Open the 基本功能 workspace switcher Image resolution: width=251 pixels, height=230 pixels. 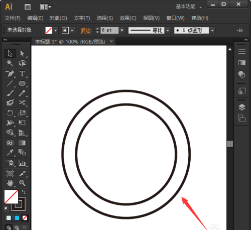click(x=188, y=7)
